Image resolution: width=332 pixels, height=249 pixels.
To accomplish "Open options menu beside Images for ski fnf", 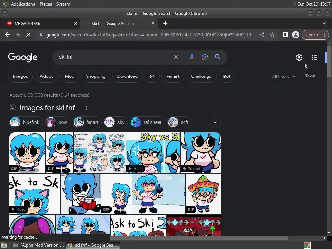I will point(86,108).
